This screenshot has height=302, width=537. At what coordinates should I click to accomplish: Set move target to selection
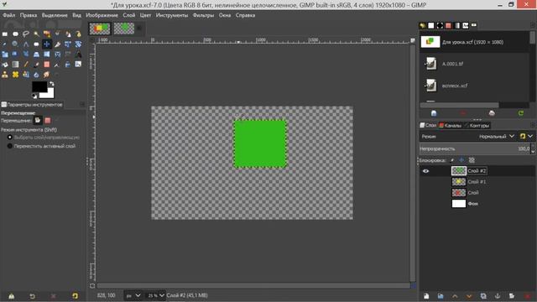pos(48,120)
